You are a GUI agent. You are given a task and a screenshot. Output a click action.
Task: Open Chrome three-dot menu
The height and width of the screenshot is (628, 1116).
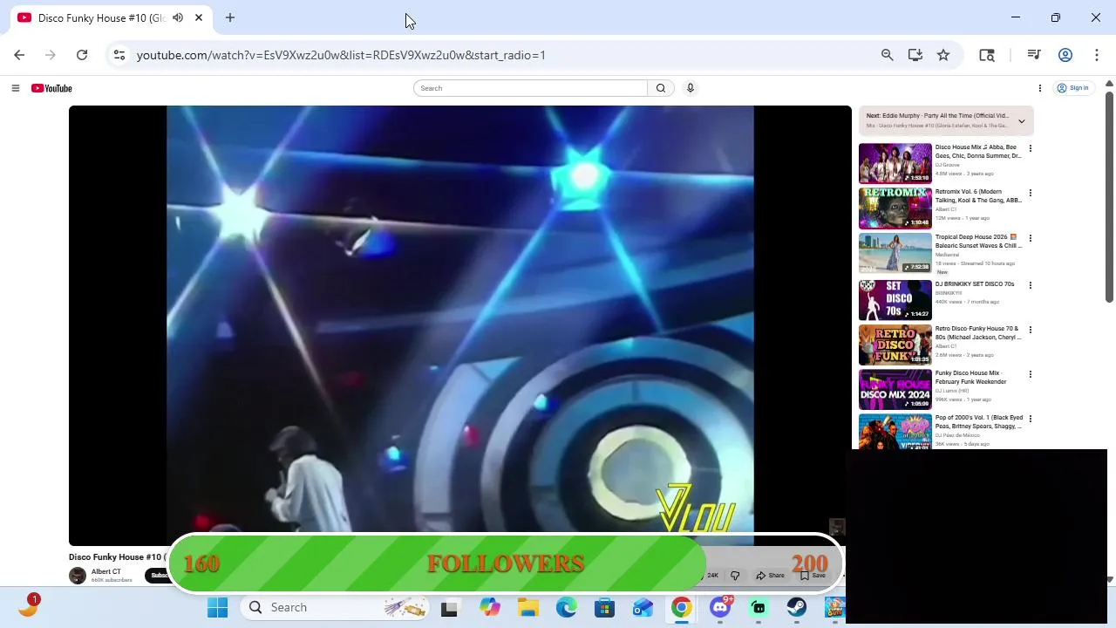coord(1096,55)
